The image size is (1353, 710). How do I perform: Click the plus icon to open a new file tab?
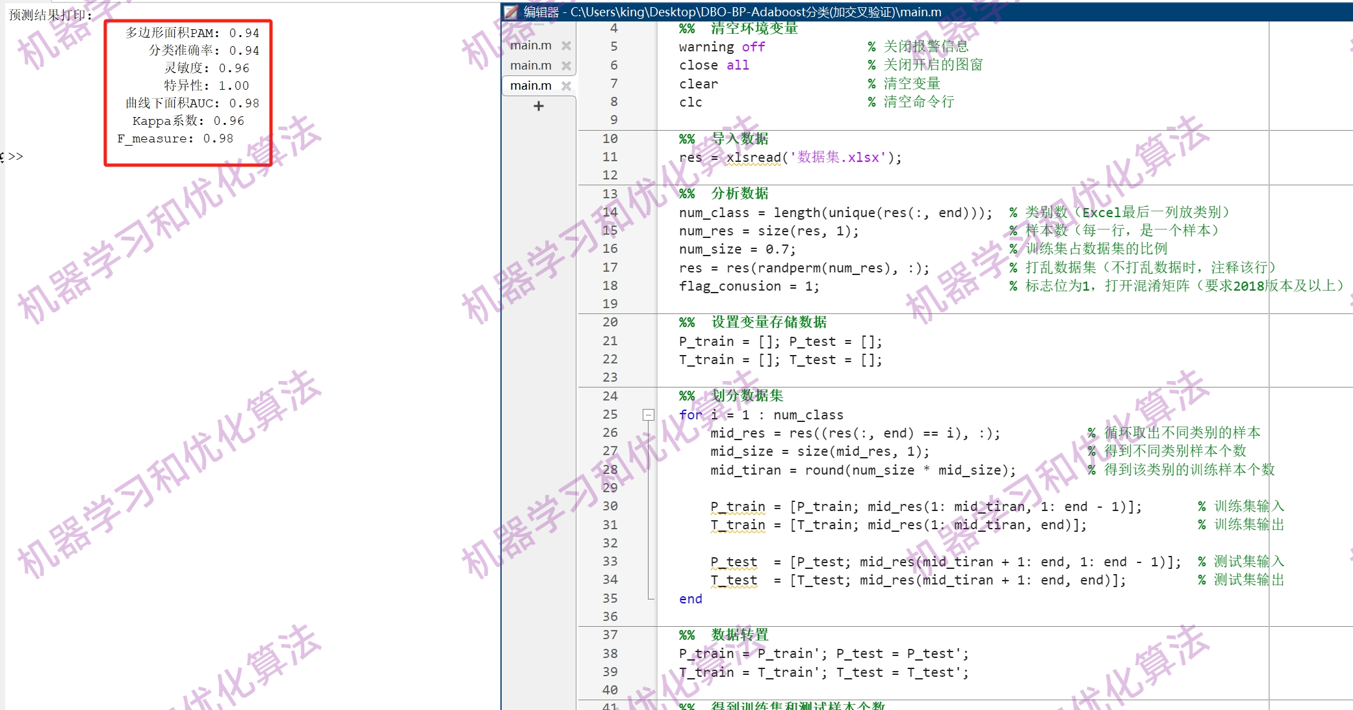click(537, 106)
